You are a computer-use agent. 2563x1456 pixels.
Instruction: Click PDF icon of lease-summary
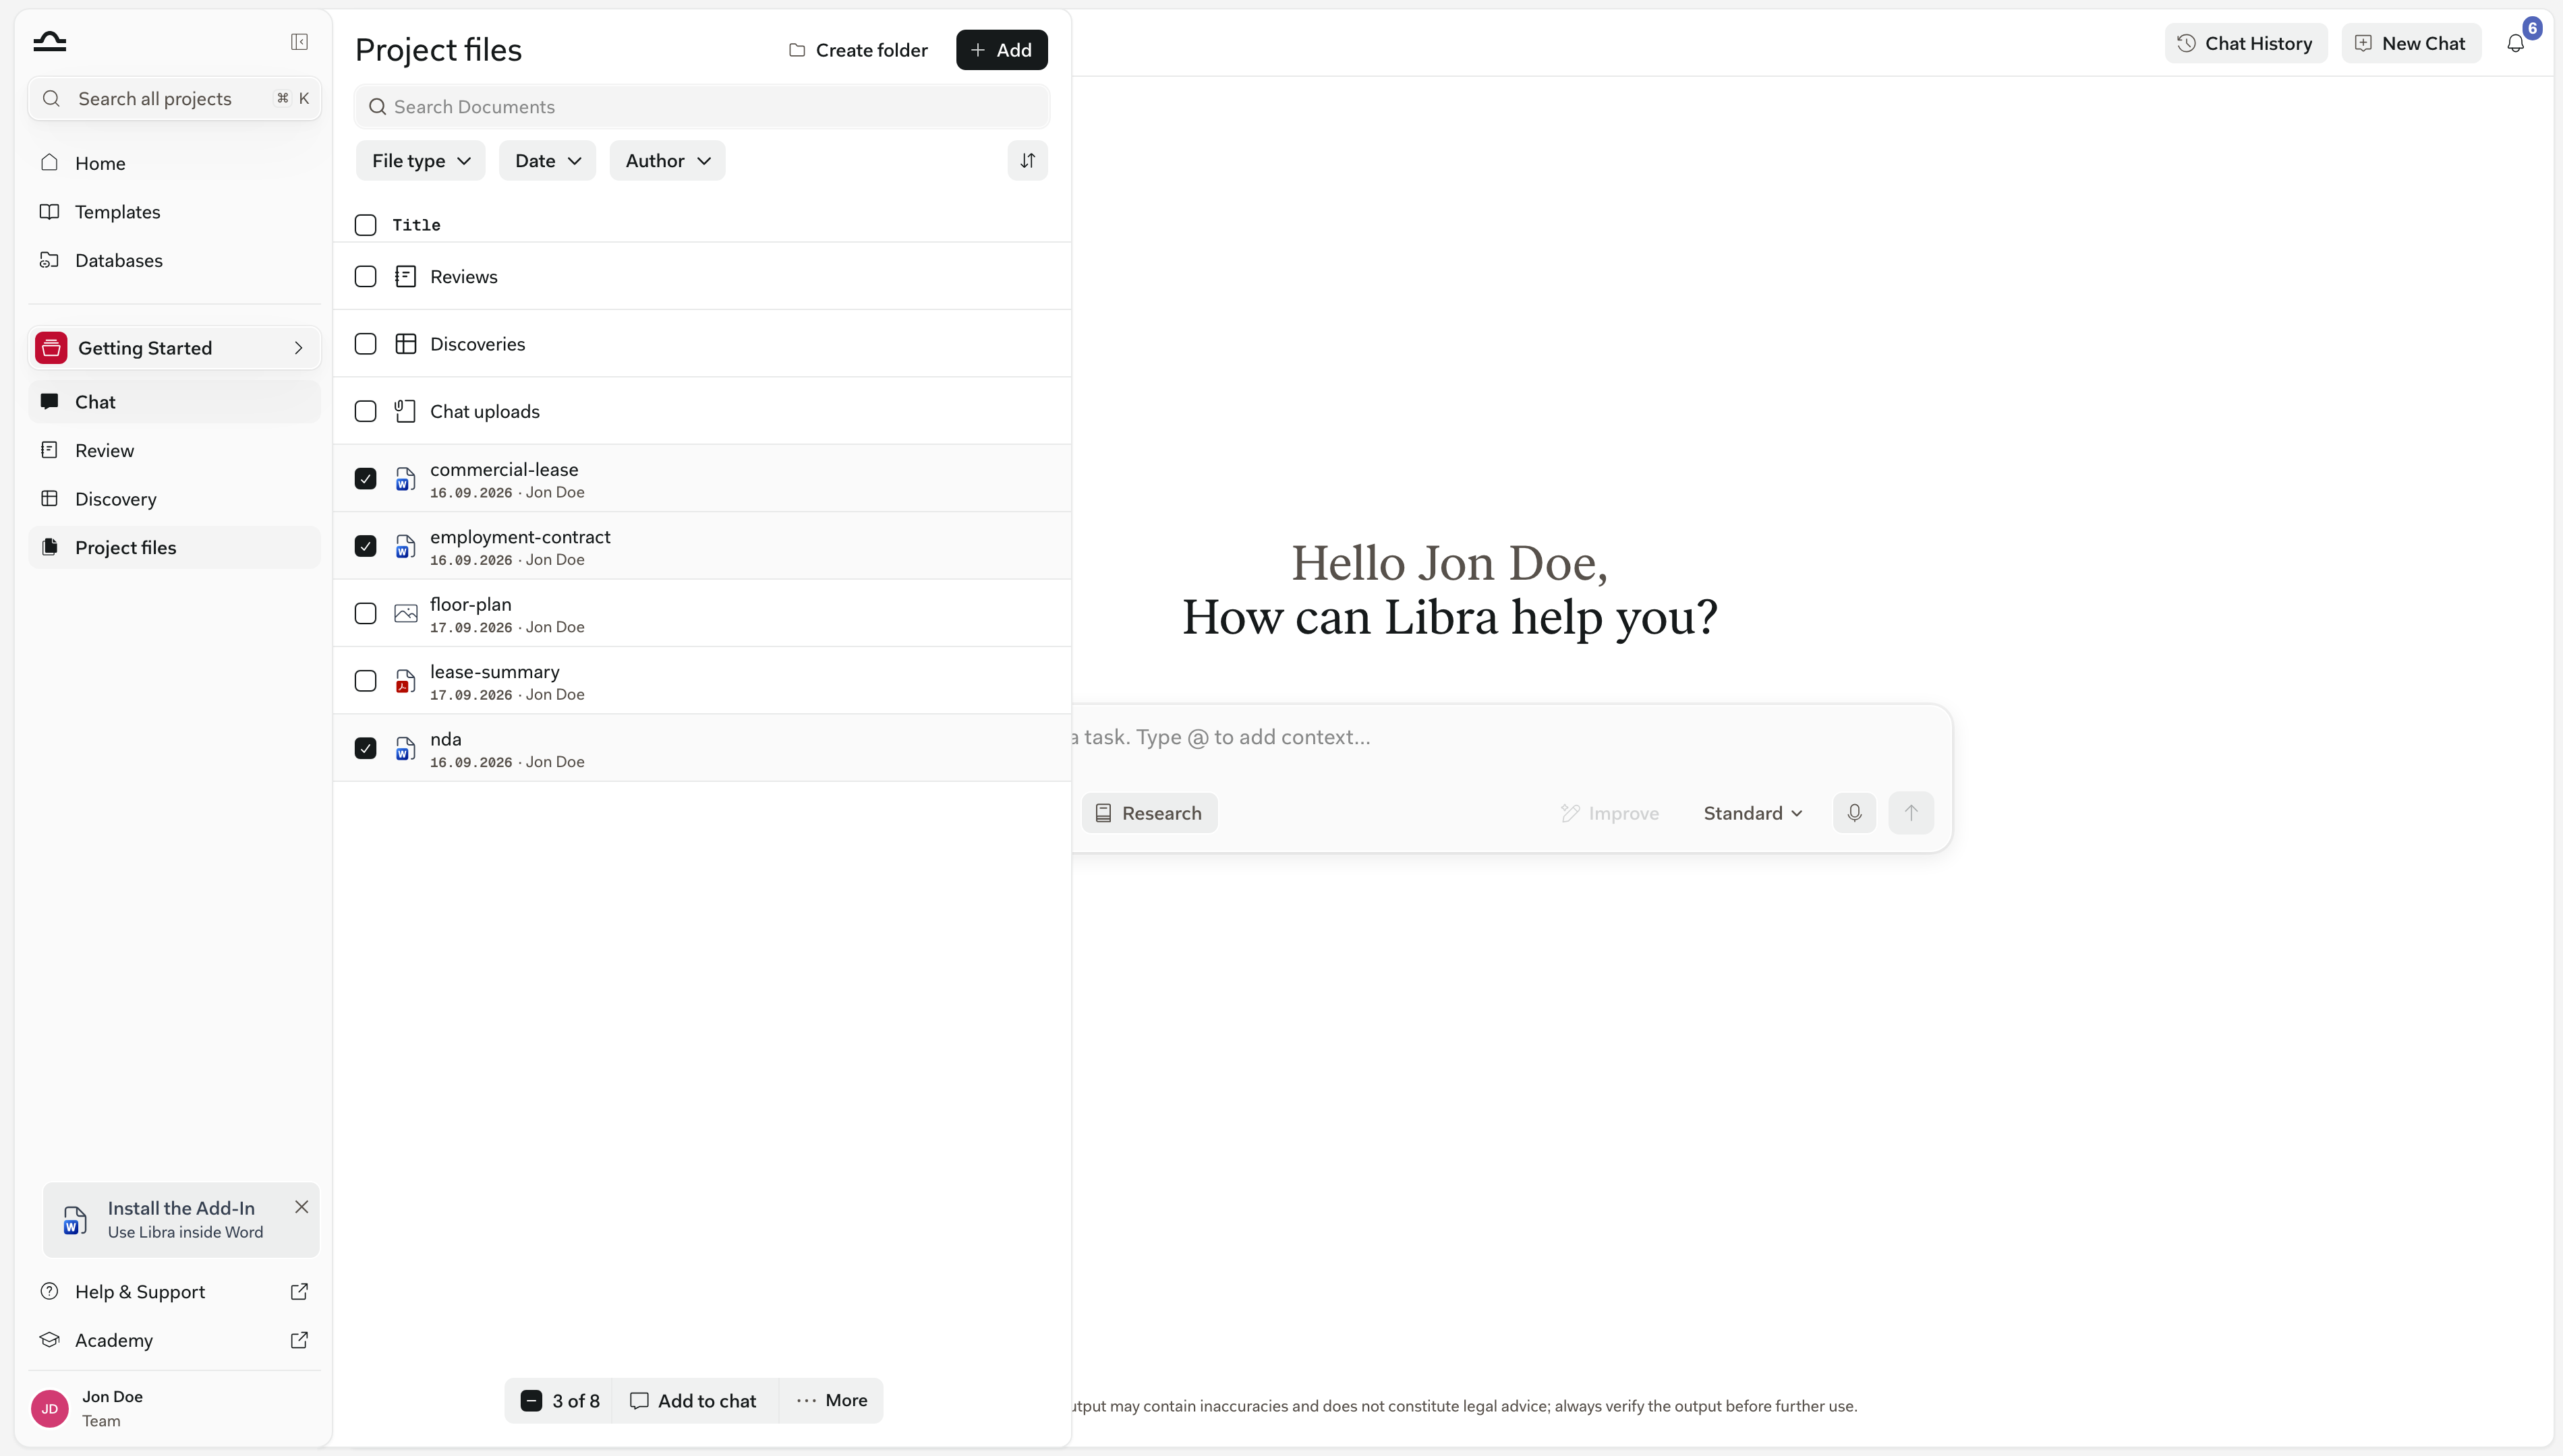pos(405,681)
